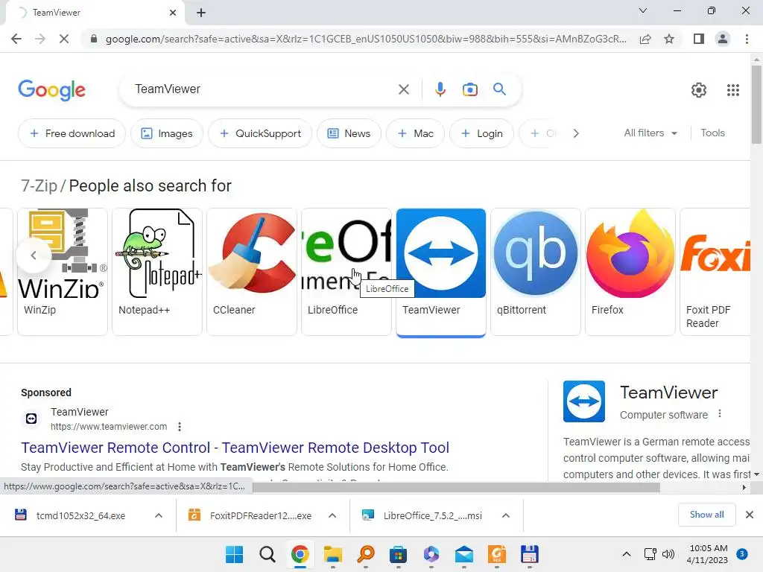
Task: Start voice search with microphone
Action: point(440,89)
